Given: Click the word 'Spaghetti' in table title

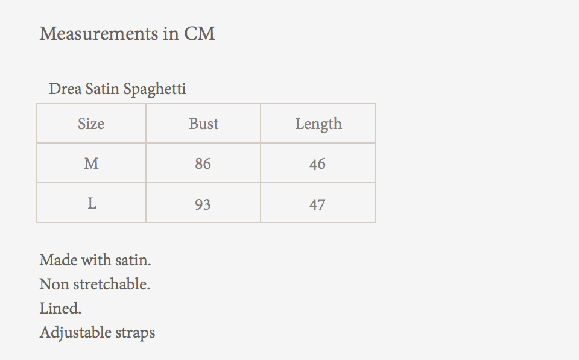Looking at the screenshot, I should (x=154, y=89).
